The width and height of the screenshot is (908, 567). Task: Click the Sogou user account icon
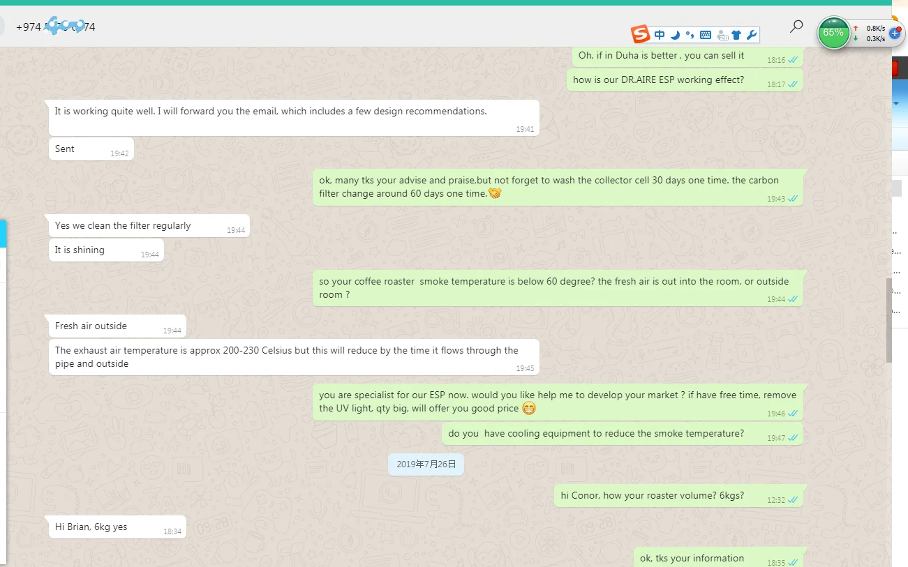tap(722, 35)
